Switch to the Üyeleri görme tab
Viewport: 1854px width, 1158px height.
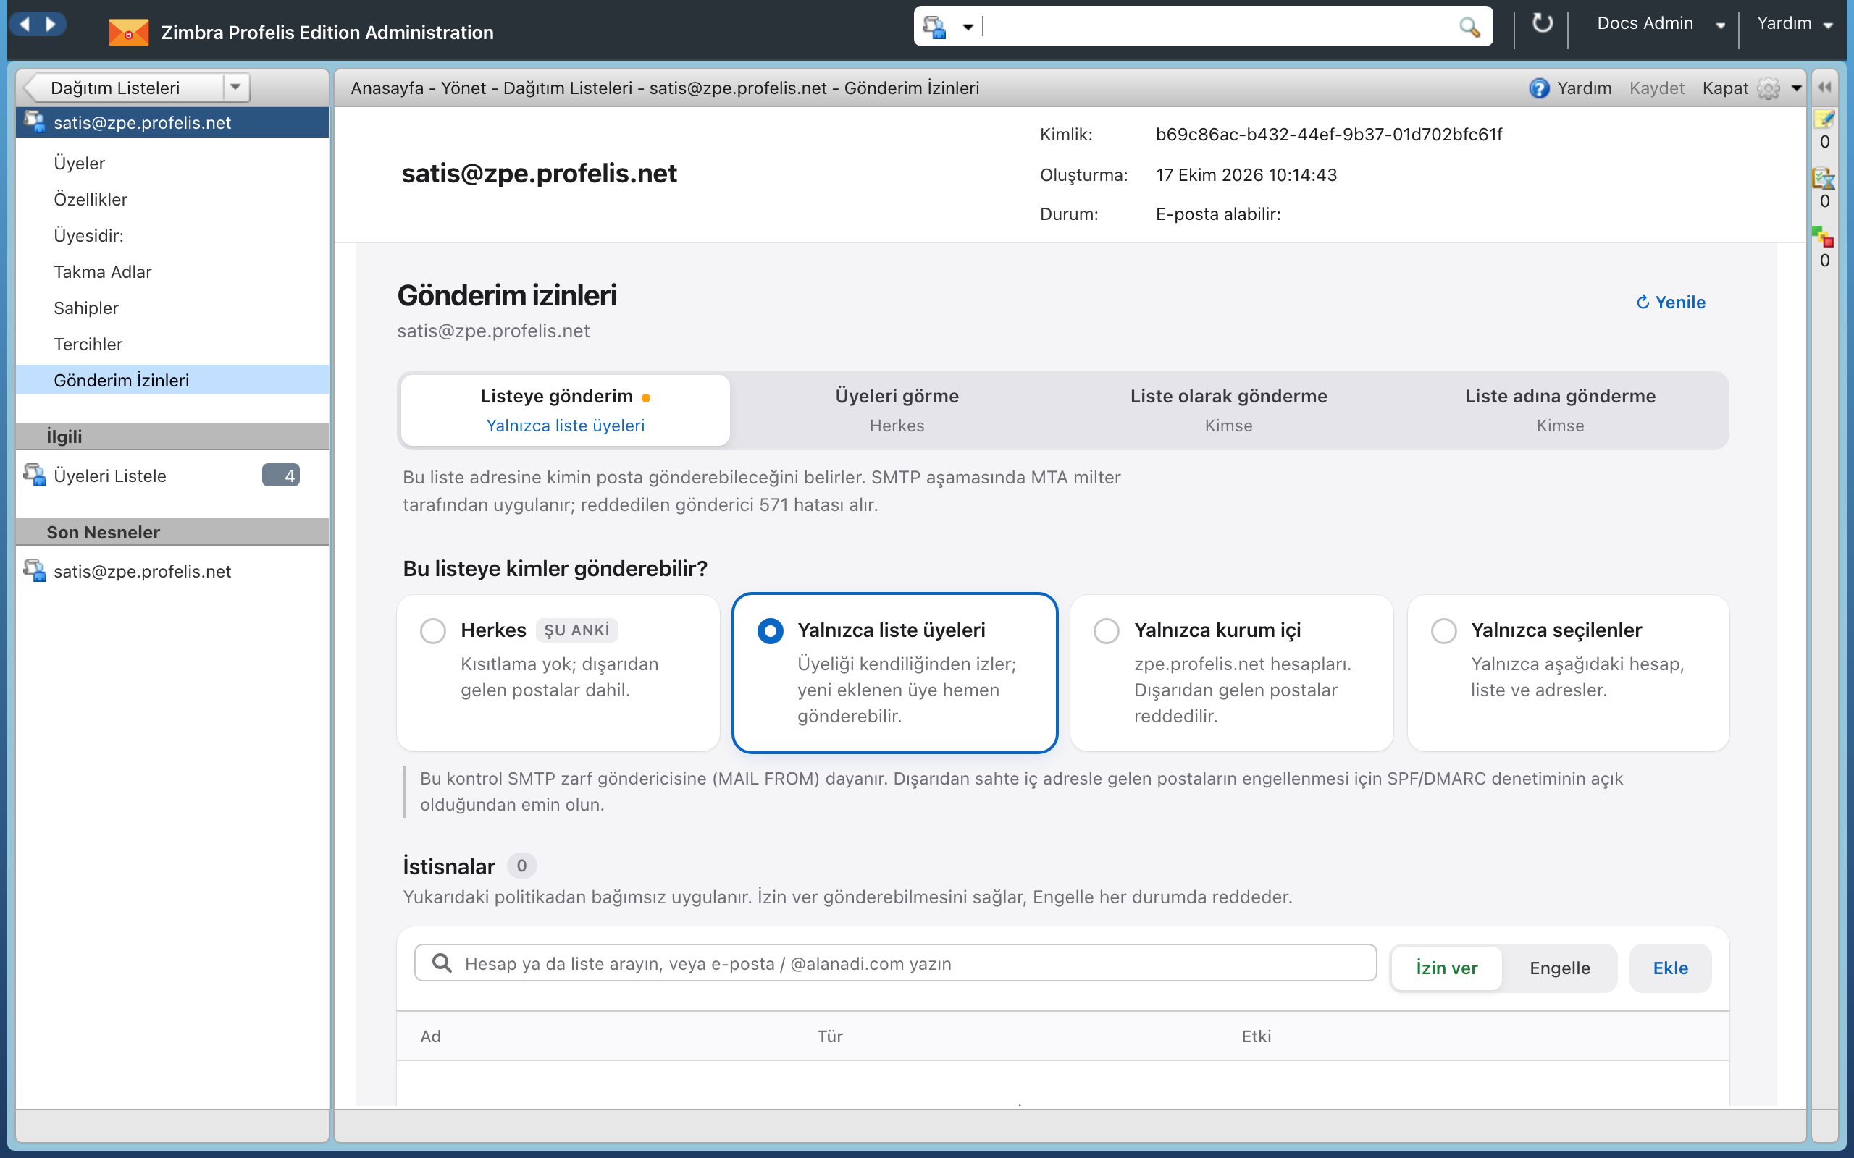(897, 410)
